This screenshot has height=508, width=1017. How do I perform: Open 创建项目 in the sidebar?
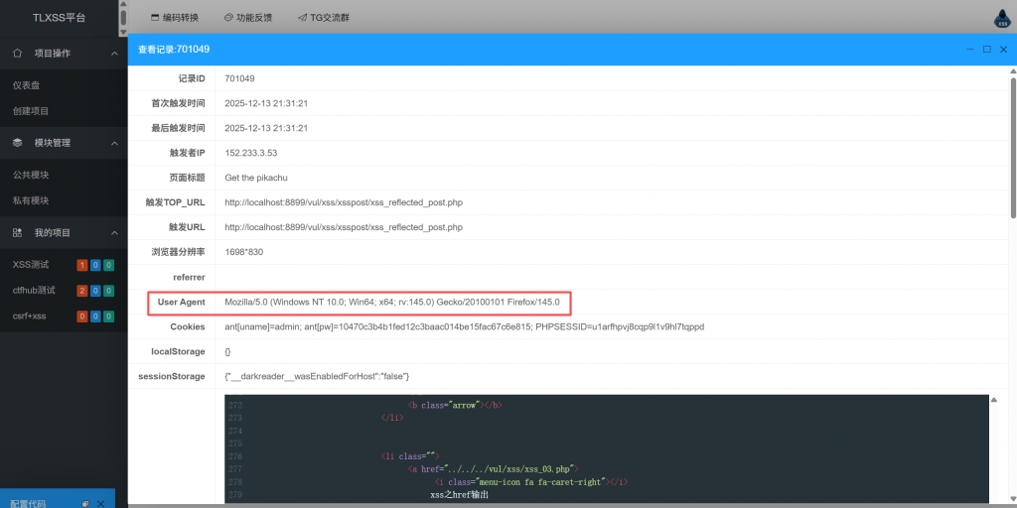pyautogui.click(x=31, y=111)
